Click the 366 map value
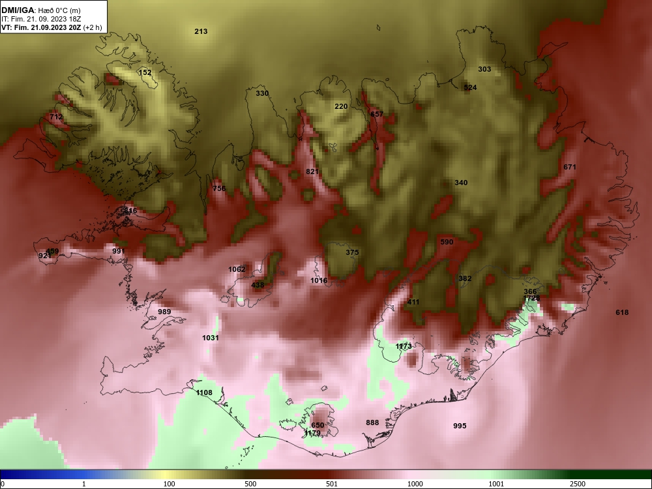The width and height of the screenshot is (652, 489). pos(530,291)
